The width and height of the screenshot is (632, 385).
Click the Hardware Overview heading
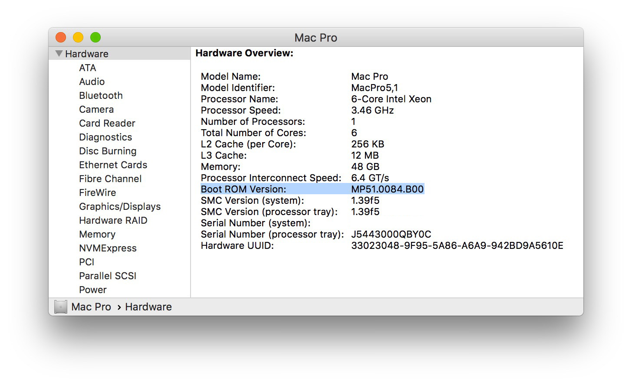coord(244,53)
